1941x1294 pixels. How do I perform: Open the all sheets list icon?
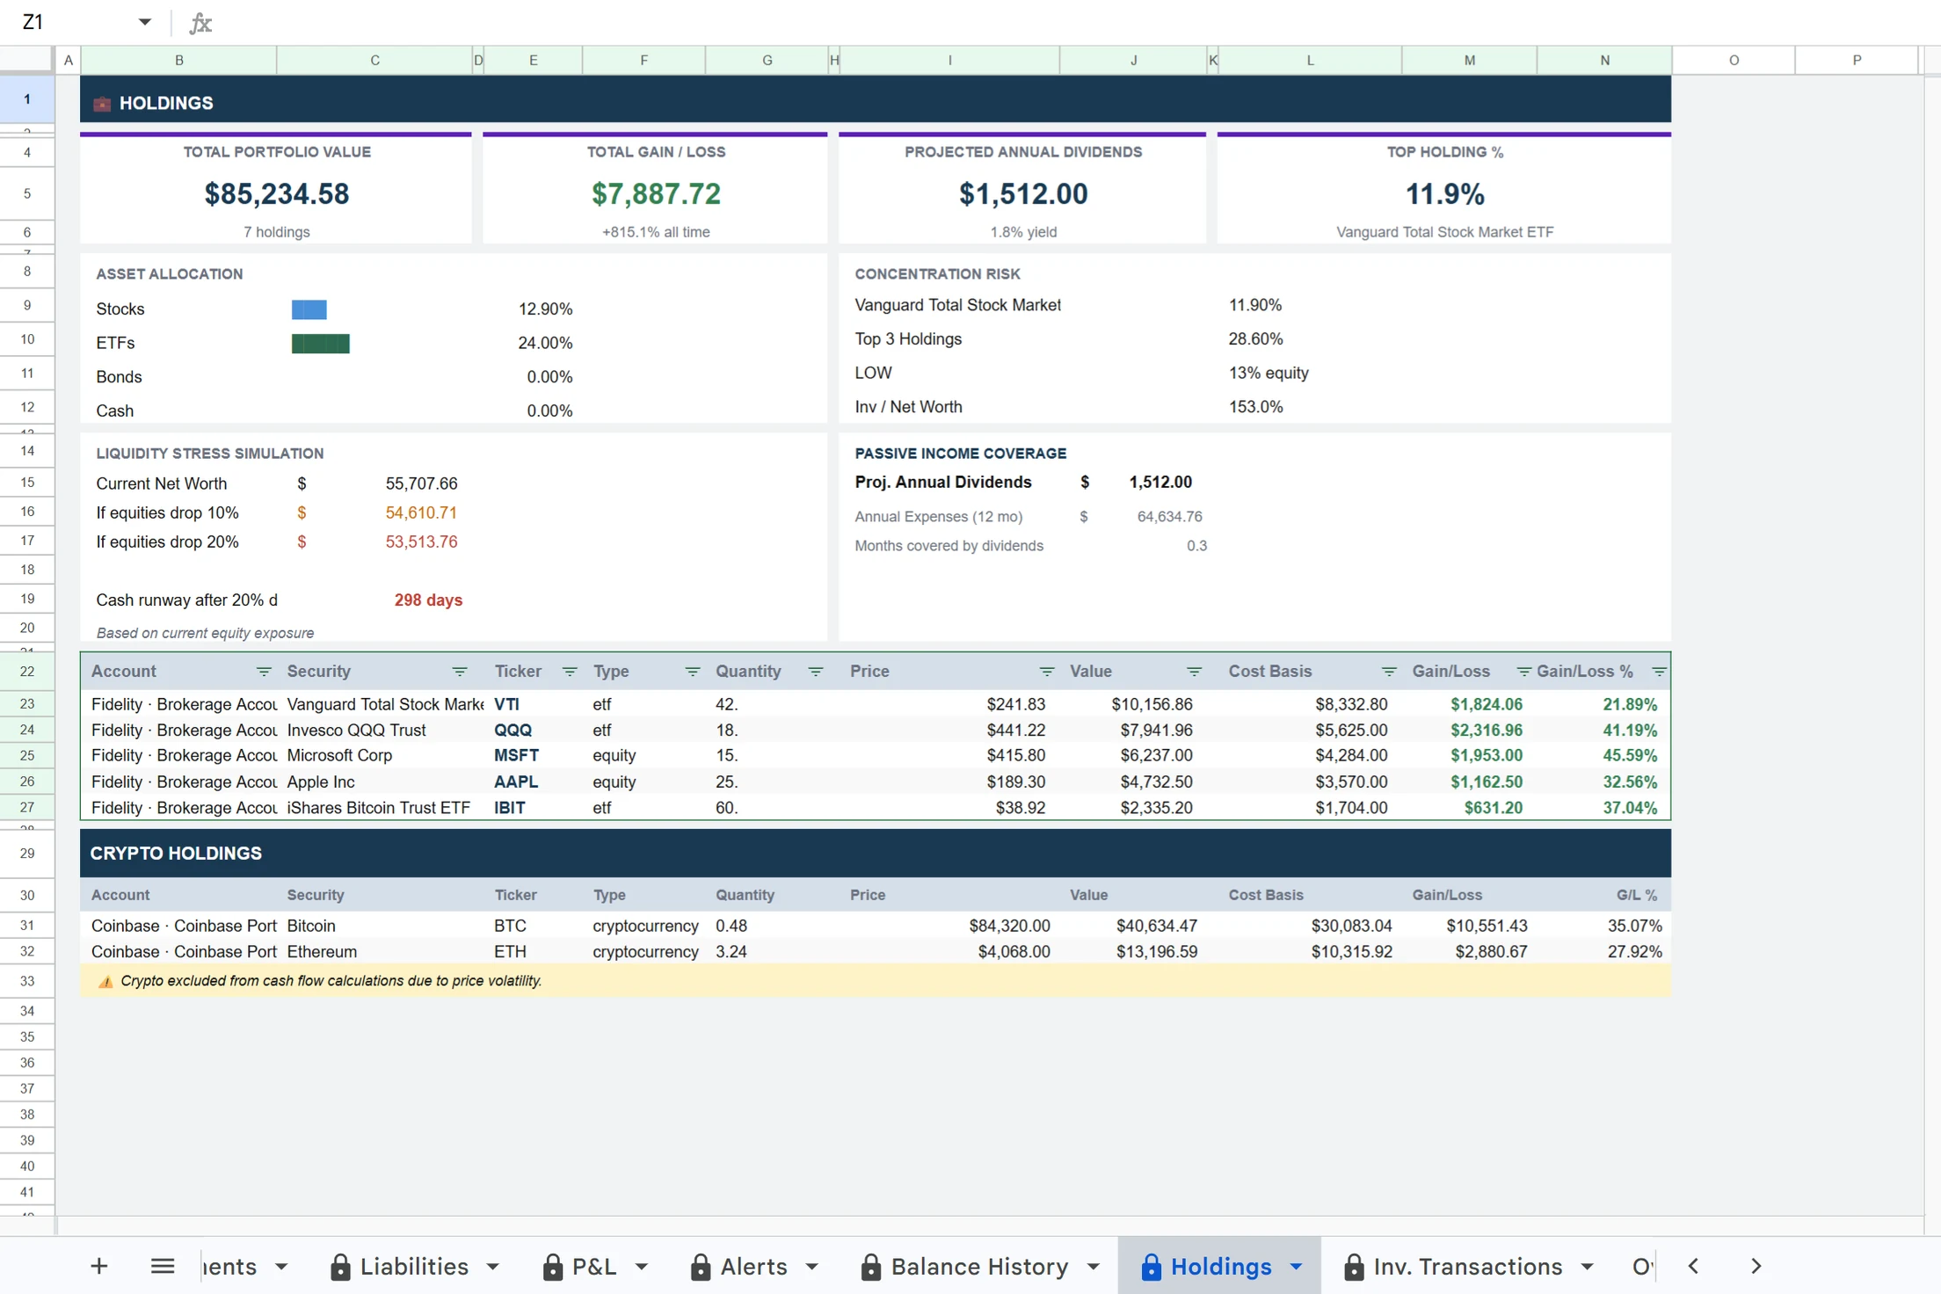tap(163, 1266)
